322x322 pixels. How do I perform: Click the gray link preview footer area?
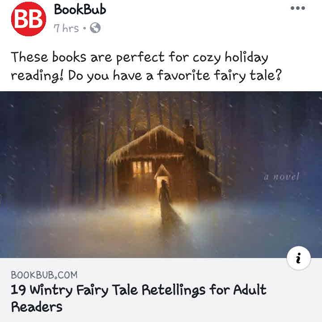161,290
